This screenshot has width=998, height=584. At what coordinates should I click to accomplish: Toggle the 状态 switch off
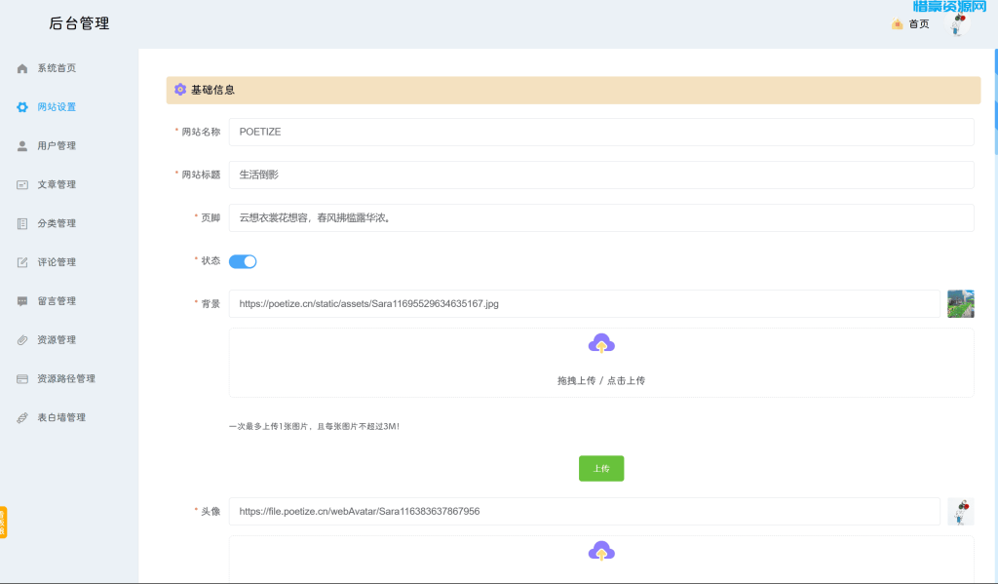tap(243, 261)
